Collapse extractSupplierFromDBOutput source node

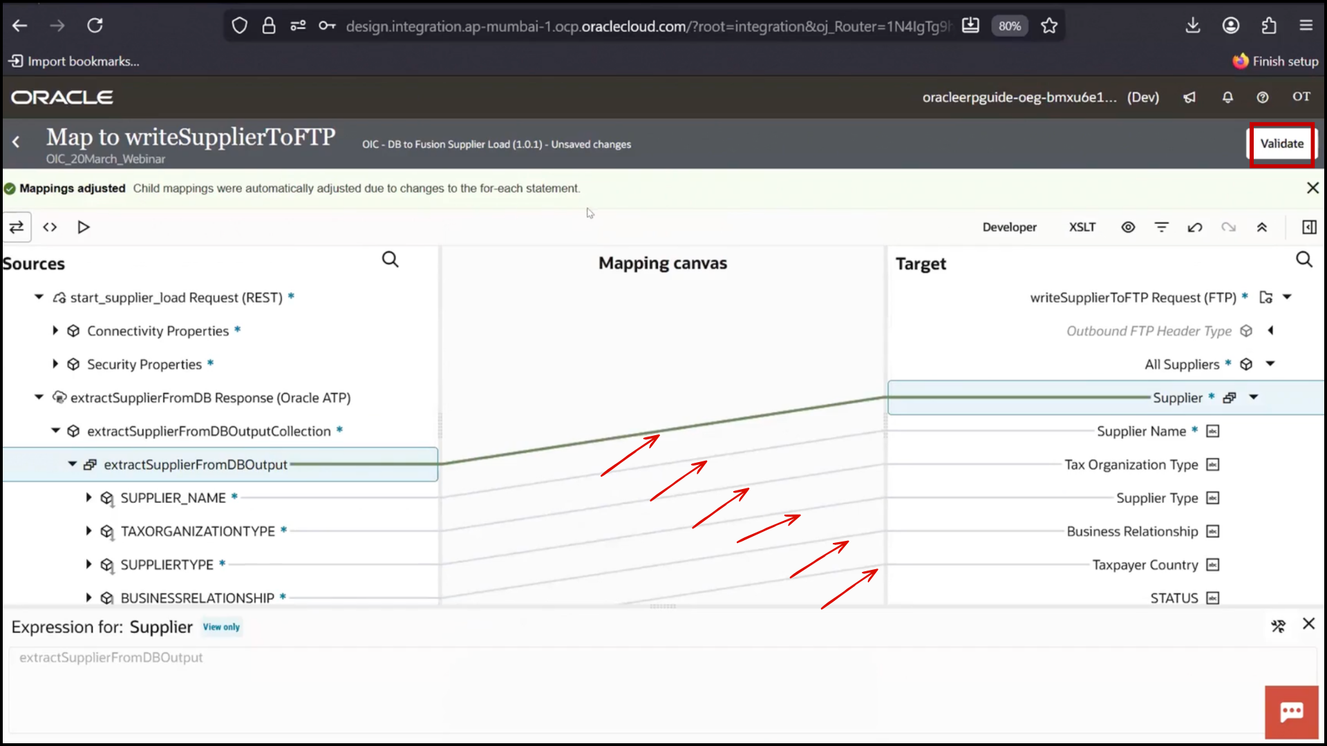tap(73, 464)
